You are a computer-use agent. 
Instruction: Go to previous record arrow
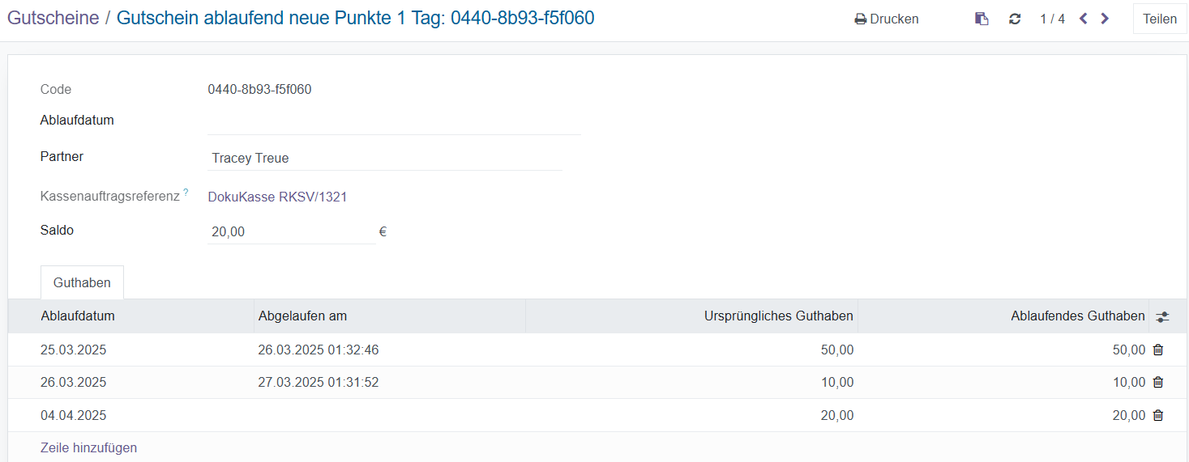(1084, 19)
